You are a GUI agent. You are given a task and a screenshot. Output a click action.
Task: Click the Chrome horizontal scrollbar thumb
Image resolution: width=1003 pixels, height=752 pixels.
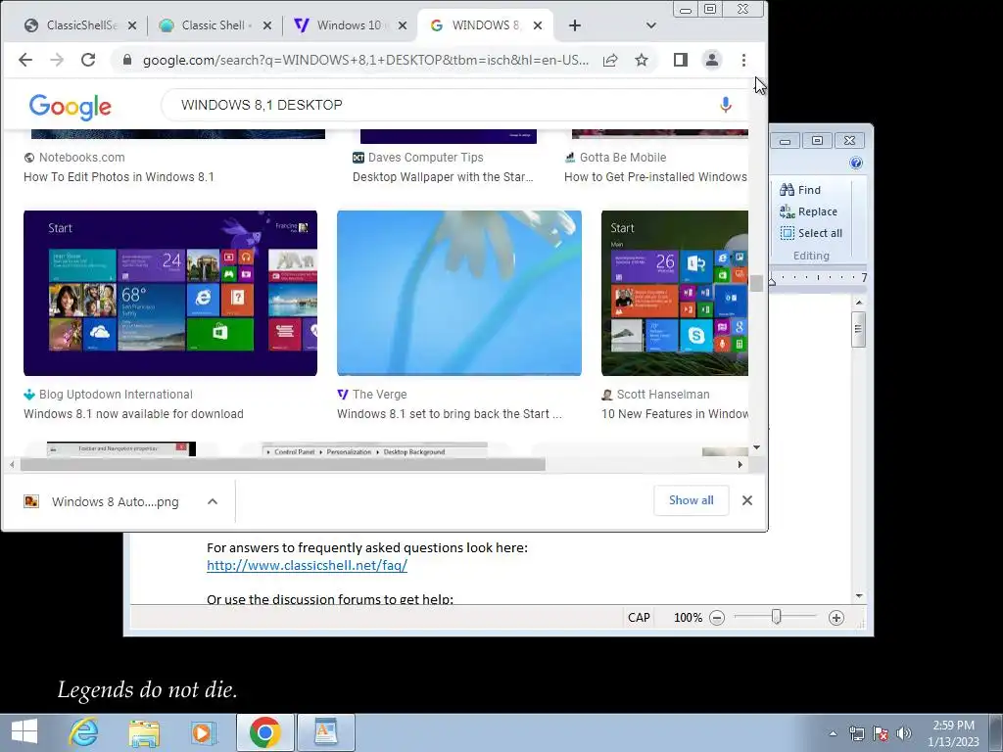pos(283,465)
